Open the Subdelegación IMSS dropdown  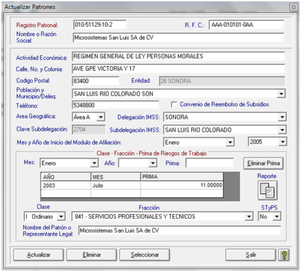[x=282, y=129]
